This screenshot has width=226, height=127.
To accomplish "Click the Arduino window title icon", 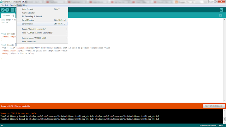I will point(1,2).
